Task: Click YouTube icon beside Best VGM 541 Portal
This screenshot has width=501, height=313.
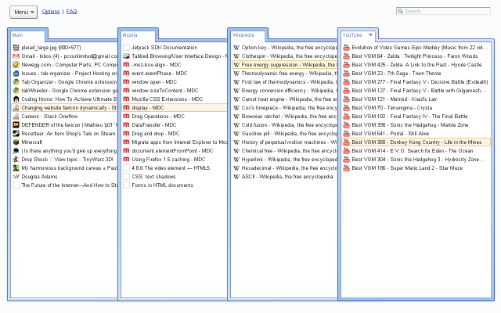Action: (x=346, y=134)
